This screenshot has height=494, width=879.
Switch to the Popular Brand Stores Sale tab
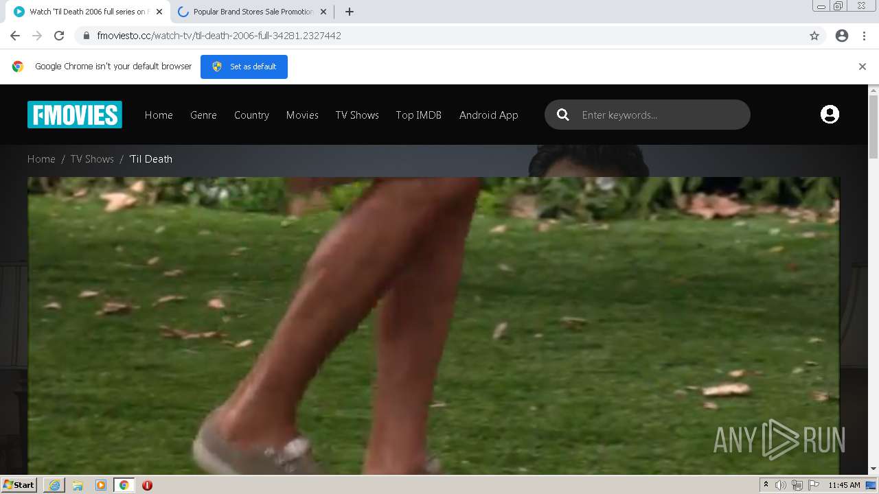[x=252, y=12]
